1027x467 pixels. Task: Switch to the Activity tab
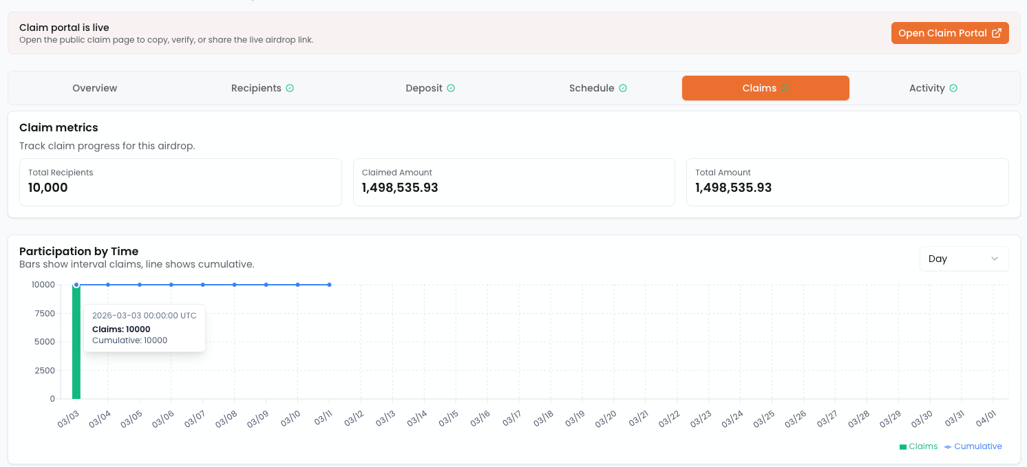(x=927, y=88)
